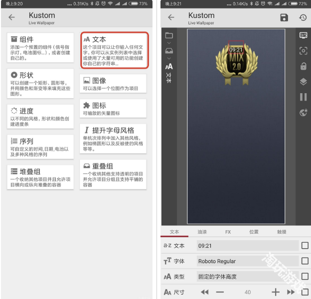311x299 pixels.
Task: Switch to the FX tab
Action: pyautogui.click(x=228, y=232)
